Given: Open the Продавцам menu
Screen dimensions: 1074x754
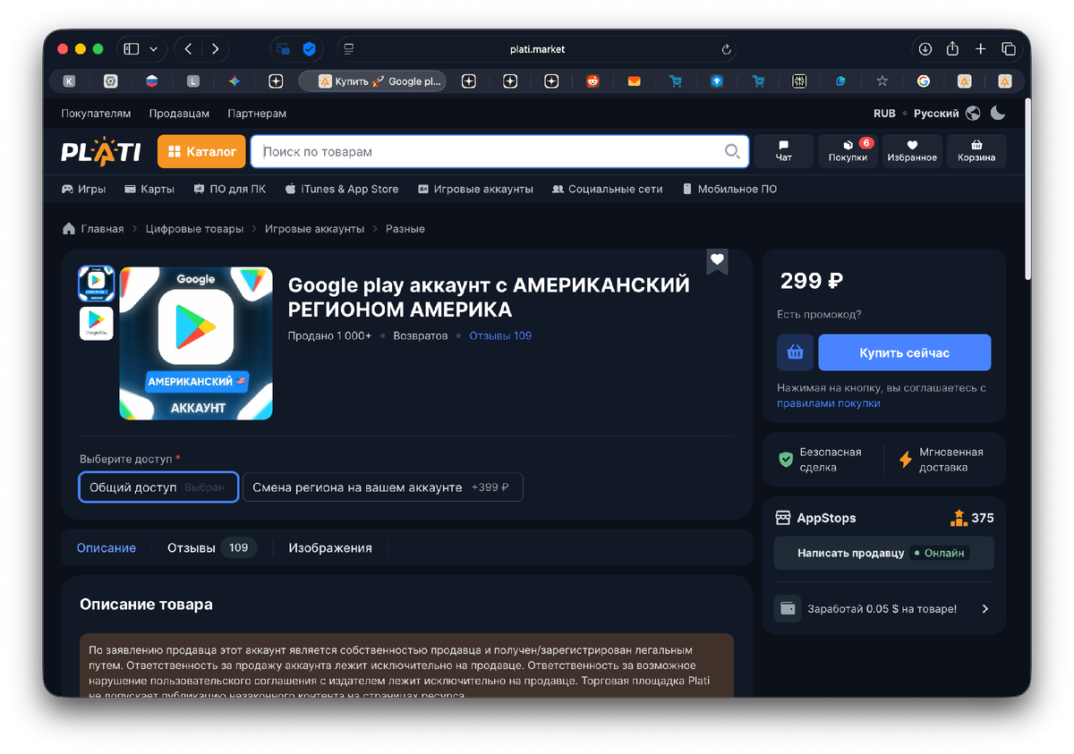Looking at the screenshot, I should tap(179, 114).
